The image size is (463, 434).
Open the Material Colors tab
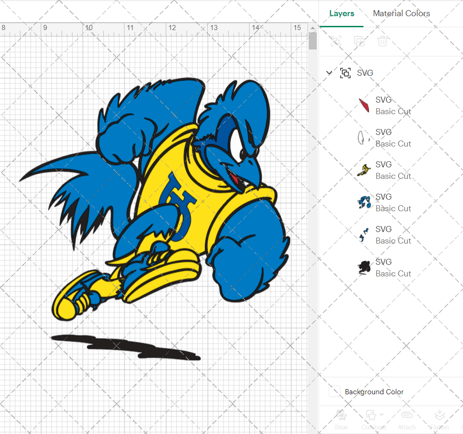pyautogui.click(x=401, y=13)
